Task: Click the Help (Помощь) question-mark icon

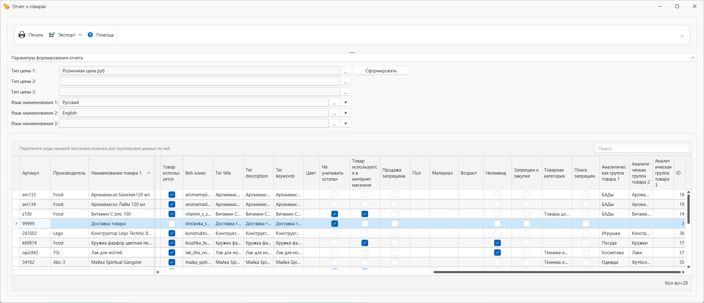Action: 90,35
